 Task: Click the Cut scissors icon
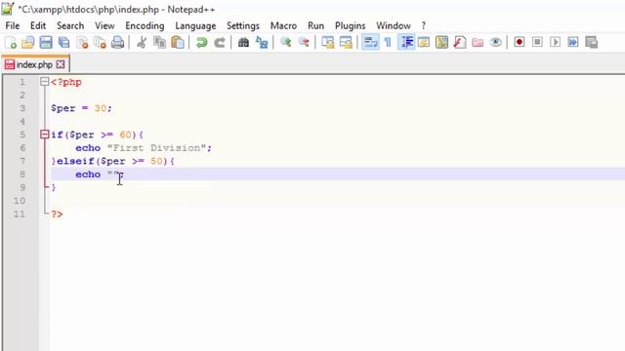[x=141, y=42]
